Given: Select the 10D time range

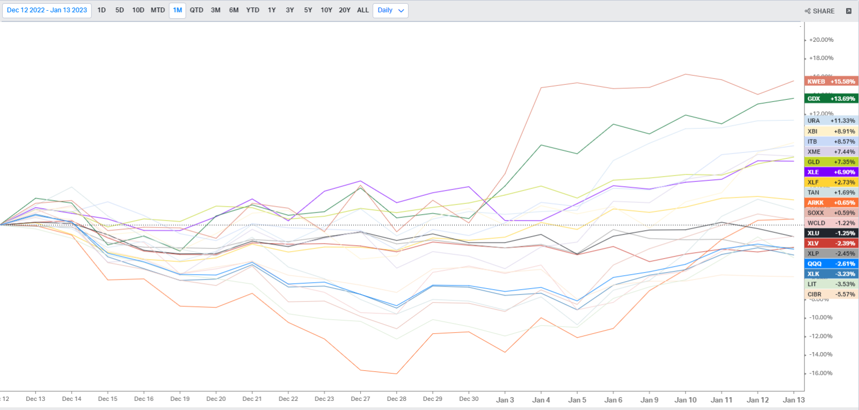Looking at the screenshot, I should [x=138, y=10].
